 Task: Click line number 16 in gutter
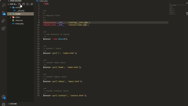[x=38, y=39]
